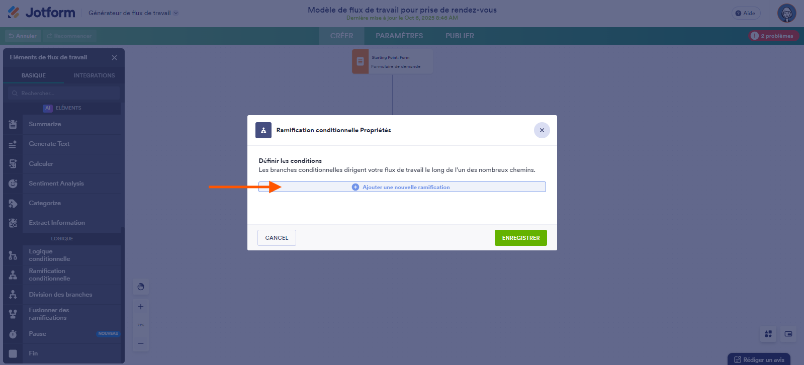Viewport: 804px width, 365px height.
Task: Click the Summarize element icon
Action: tap(13, 124)
